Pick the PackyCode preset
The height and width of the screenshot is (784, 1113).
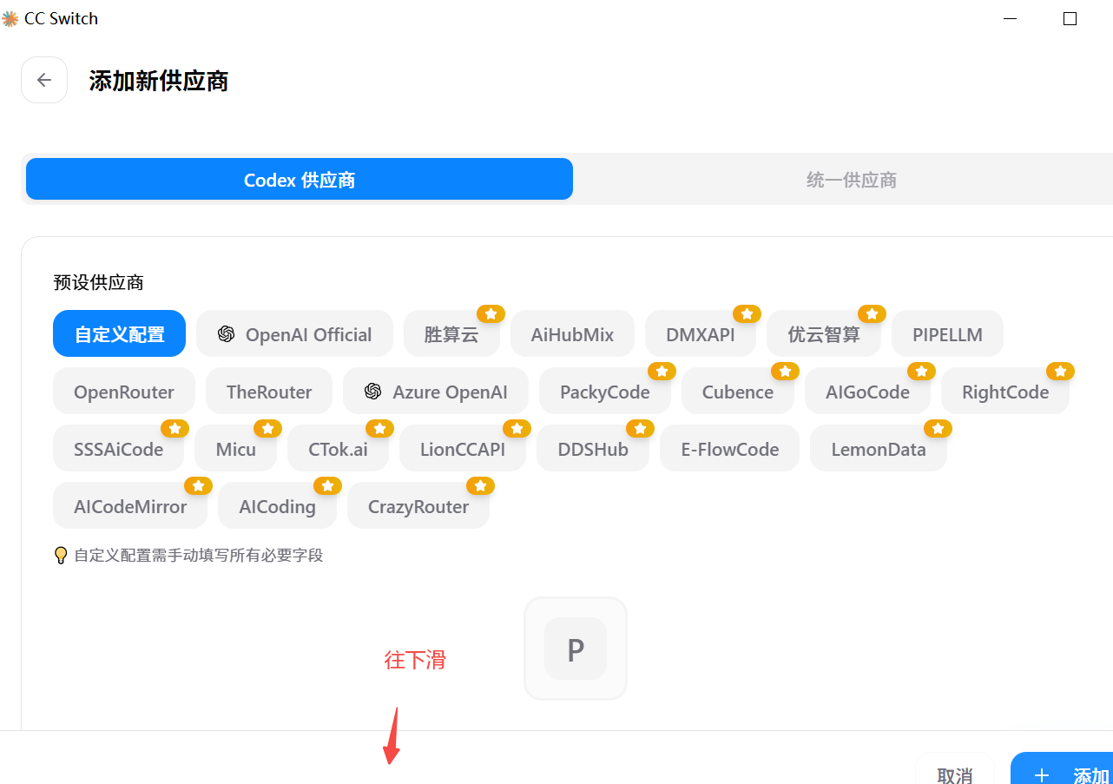coord(605,391)
